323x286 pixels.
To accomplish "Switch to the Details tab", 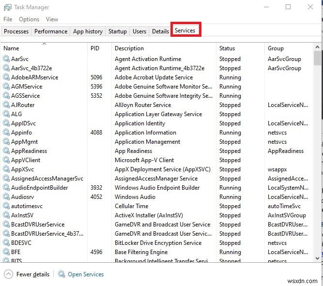I will tap(160, 31).
